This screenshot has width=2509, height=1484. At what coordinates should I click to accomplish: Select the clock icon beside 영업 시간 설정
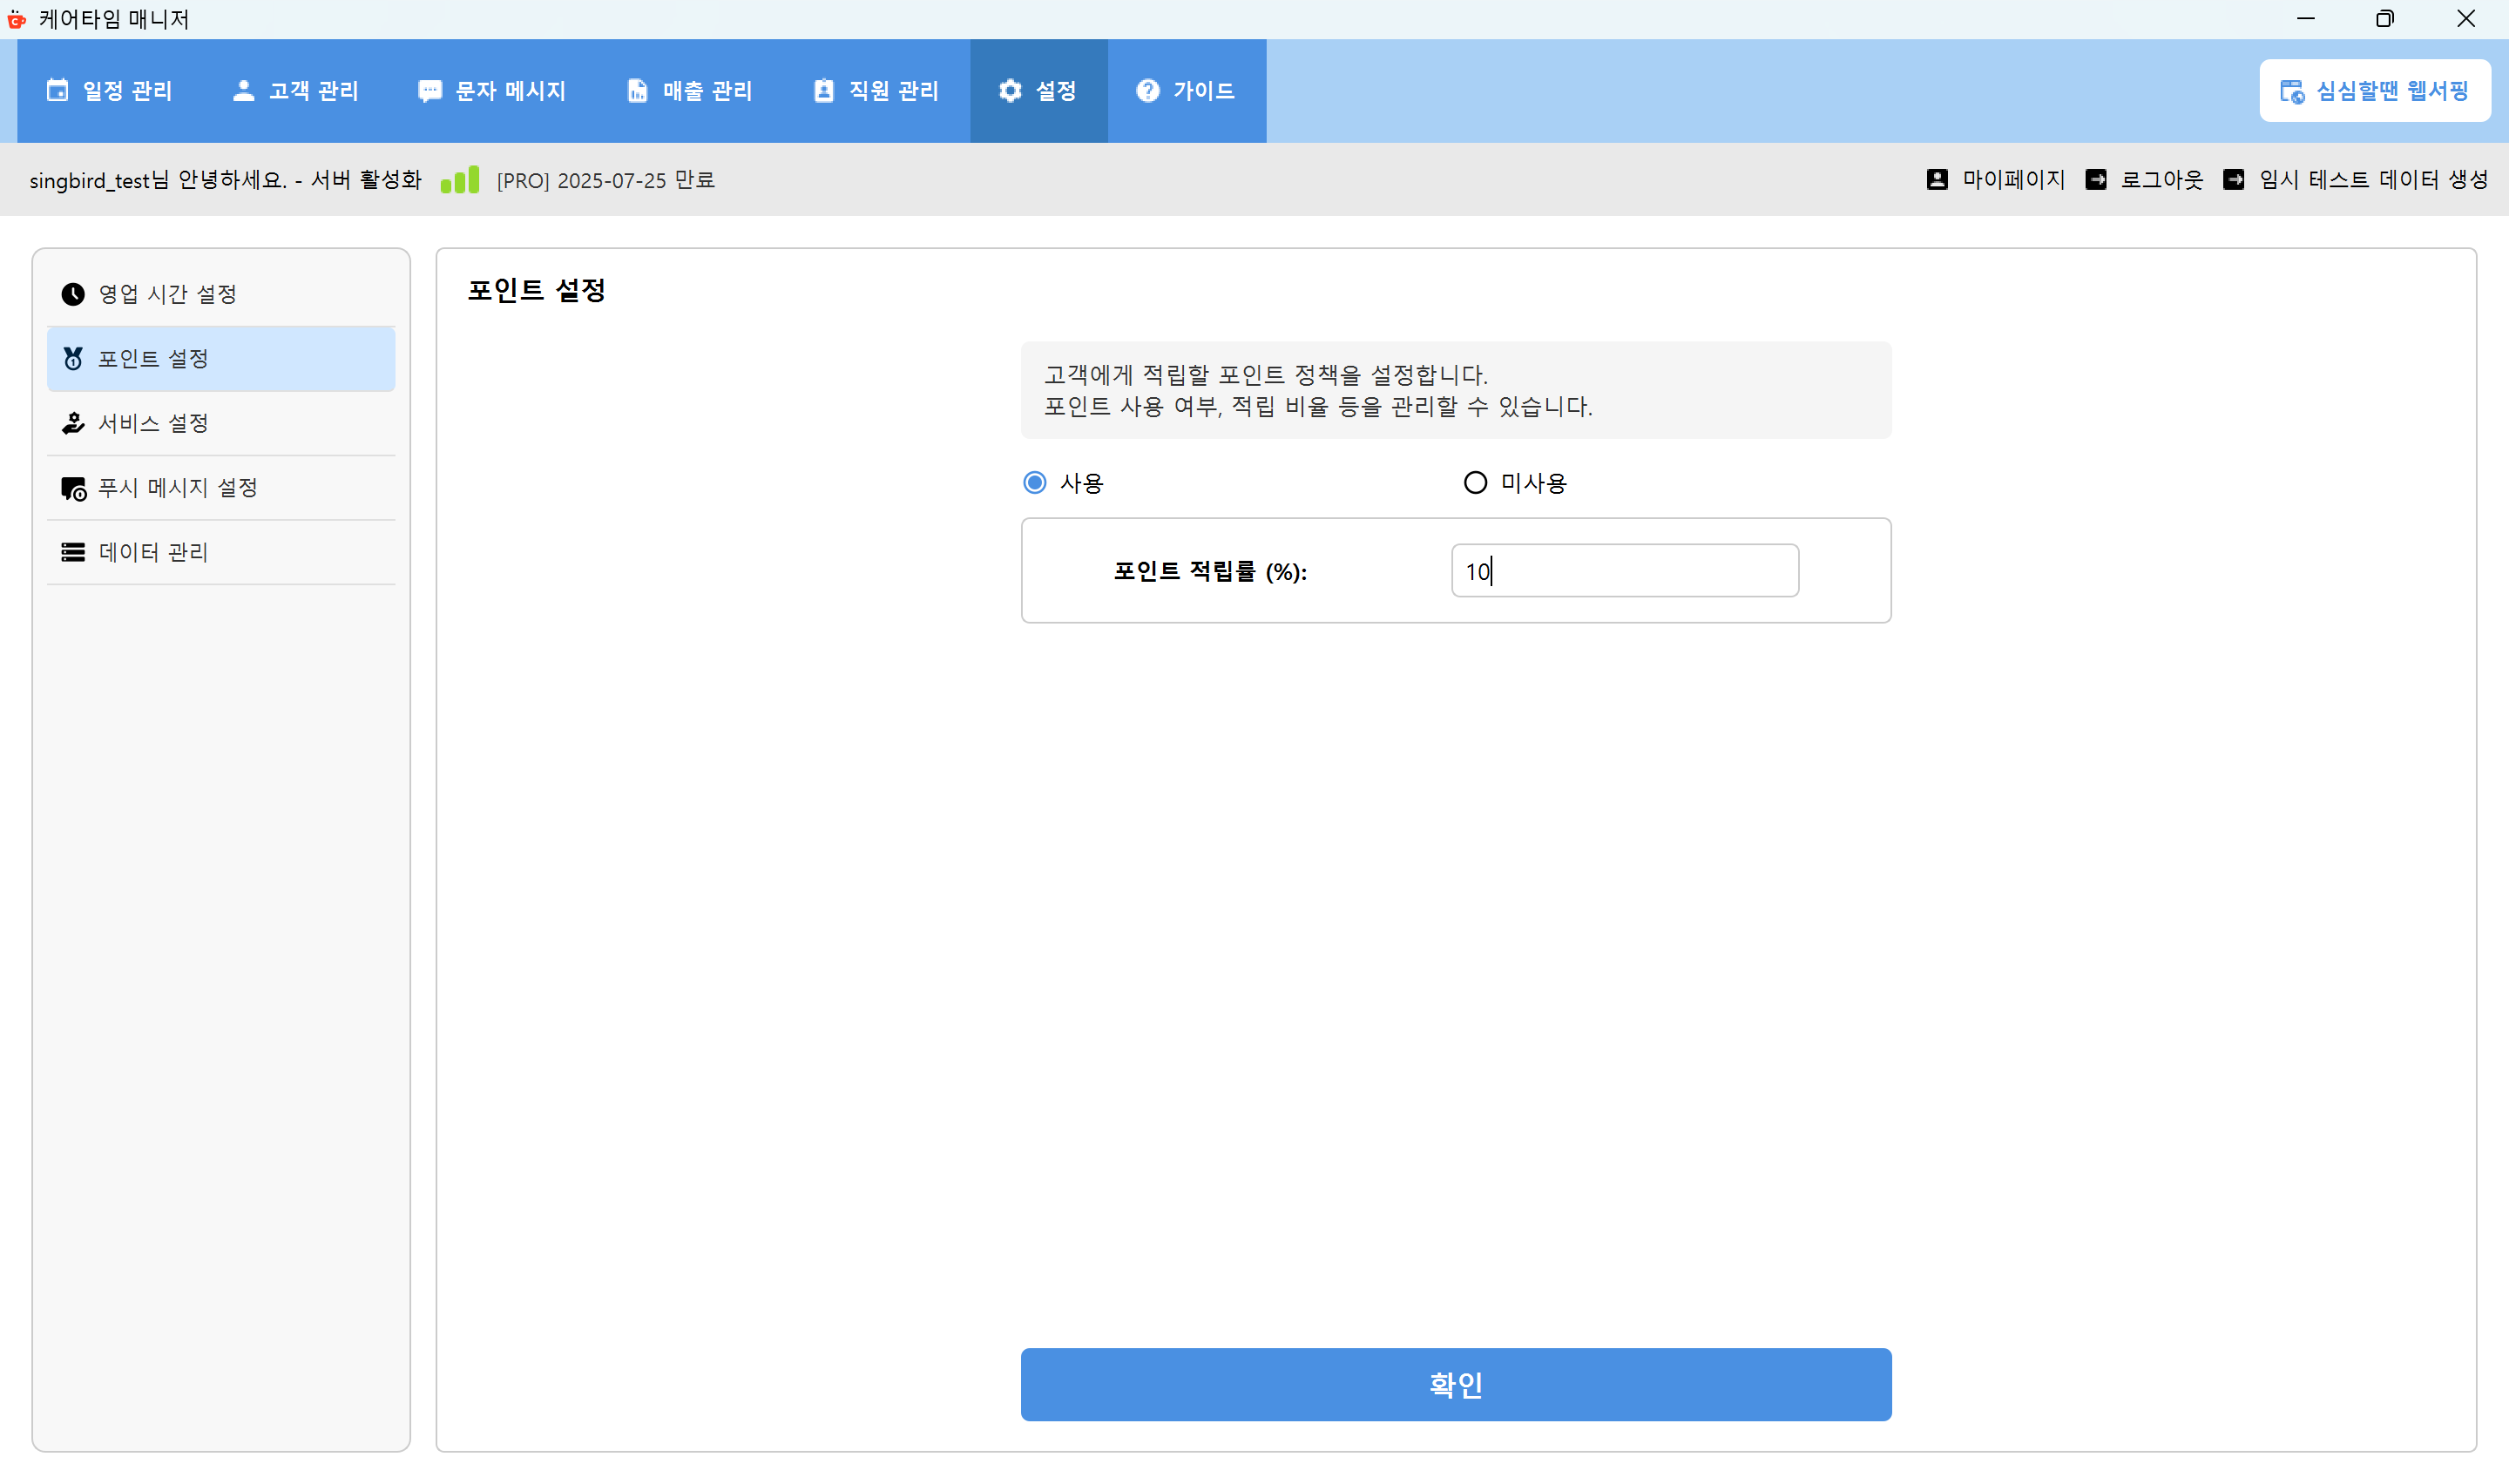coord(73,293)
